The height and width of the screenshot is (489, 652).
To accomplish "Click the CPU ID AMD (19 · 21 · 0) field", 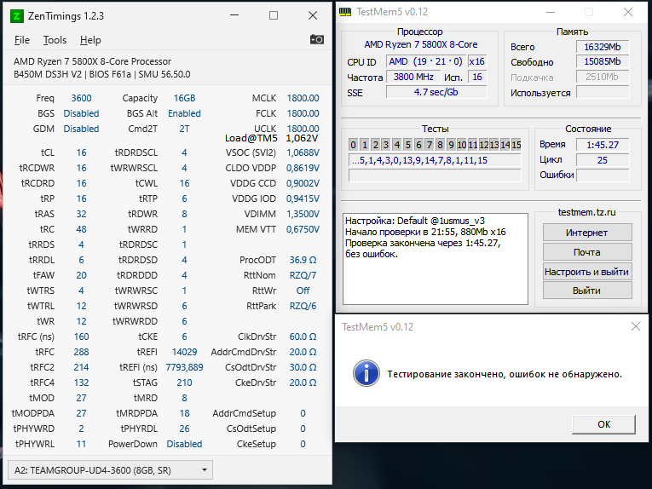I will tap(426, 61).
